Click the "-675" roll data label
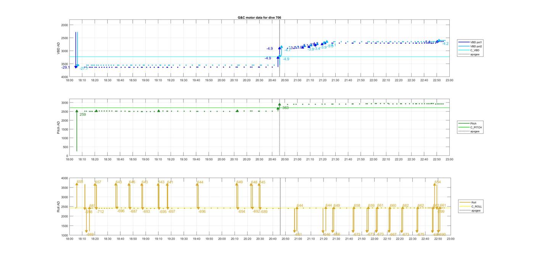 (x=421, y=234)
